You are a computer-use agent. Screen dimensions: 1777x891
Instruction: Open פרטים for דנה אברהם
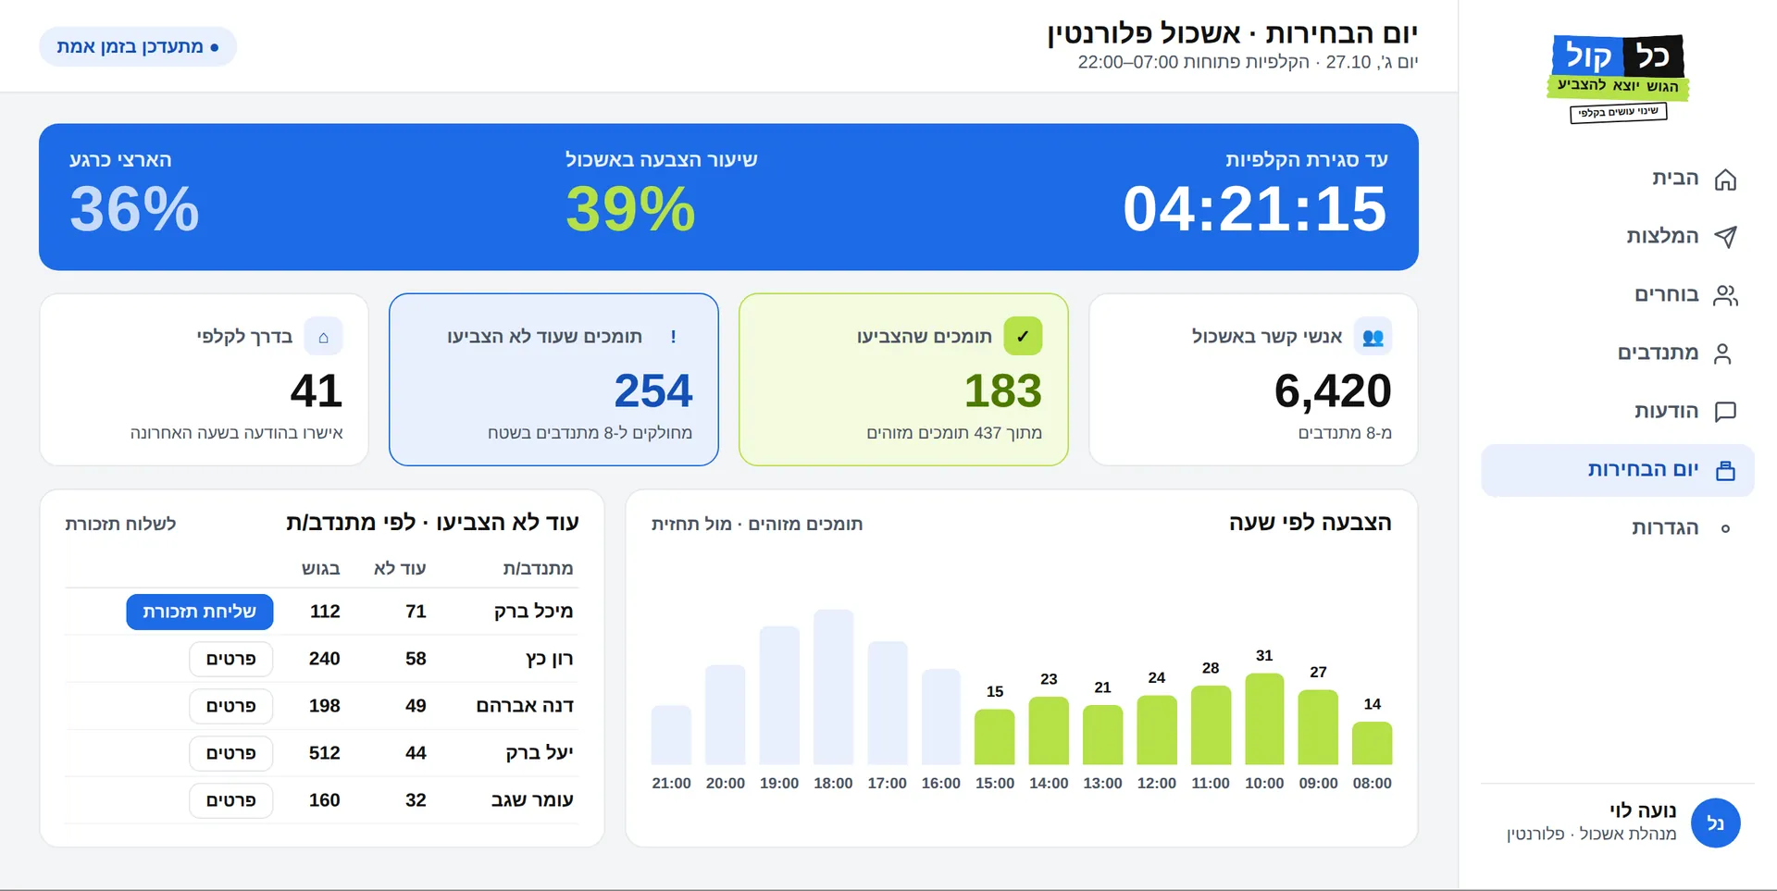click(x=231, y=706)
